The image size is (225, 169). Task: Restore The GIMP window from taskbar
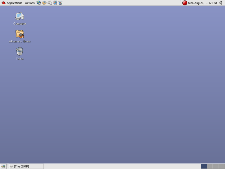pos(26,166)
